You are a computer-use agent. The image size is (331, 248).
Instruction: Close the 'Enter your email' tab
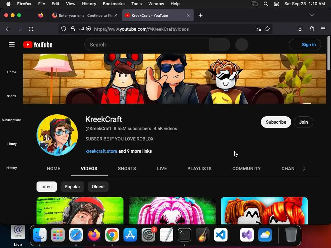(116, 15)
